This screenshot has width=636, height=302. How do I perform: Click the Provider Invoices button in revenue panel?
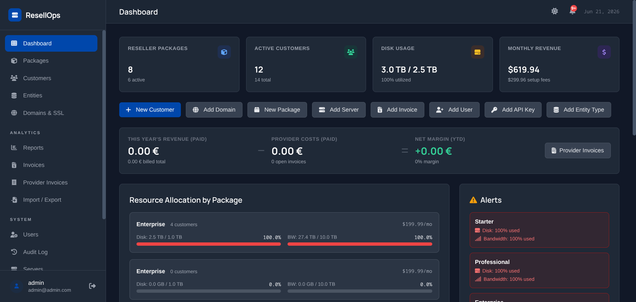(x=578, y=150)
